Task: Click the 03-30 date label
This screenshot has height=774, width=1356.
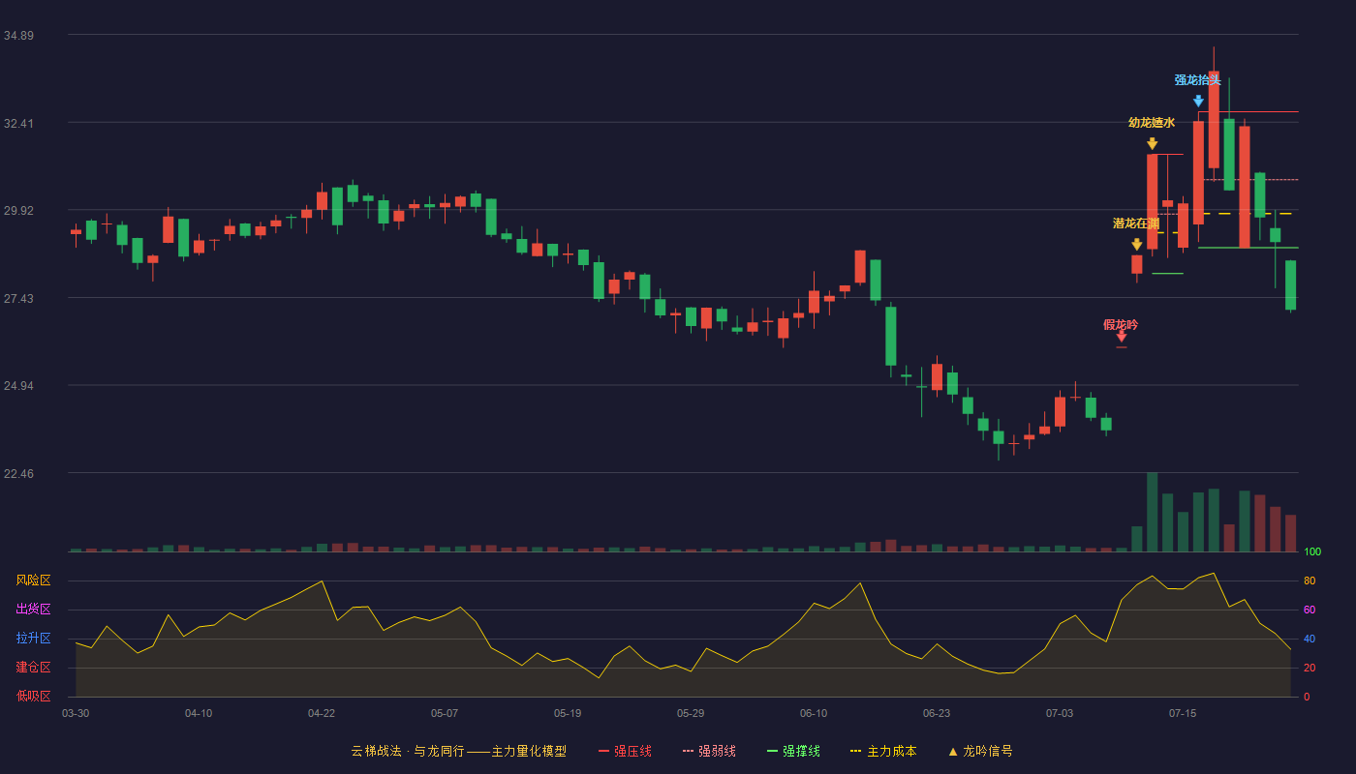Action: coord(76,713)
